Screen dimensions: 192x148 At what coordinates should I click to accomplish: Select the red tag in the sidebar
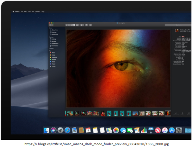click(x=52, y=53)
